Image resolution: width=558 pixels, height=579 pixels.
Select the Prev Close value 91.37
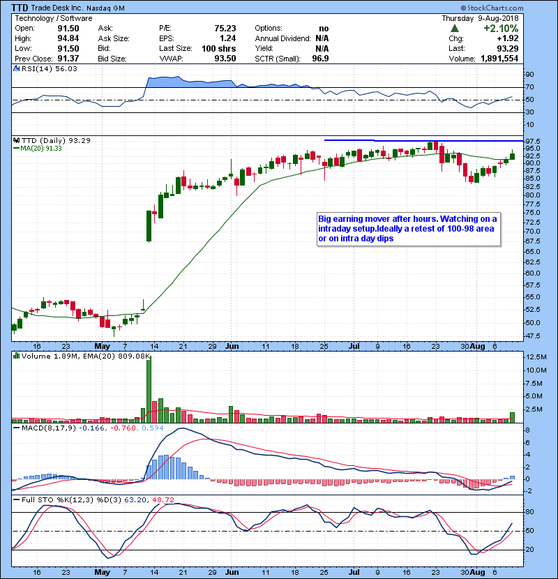[x=68, y=59]
